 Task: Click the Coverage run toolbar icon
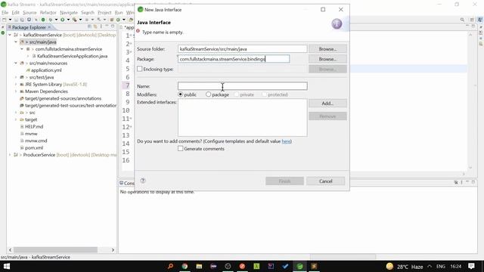pyautogui.click(x=74, y=20)
